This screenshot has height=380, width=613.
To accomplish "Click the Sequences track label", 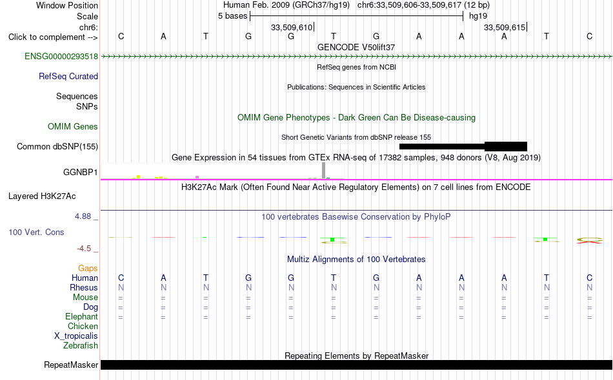I will (77, 97).
